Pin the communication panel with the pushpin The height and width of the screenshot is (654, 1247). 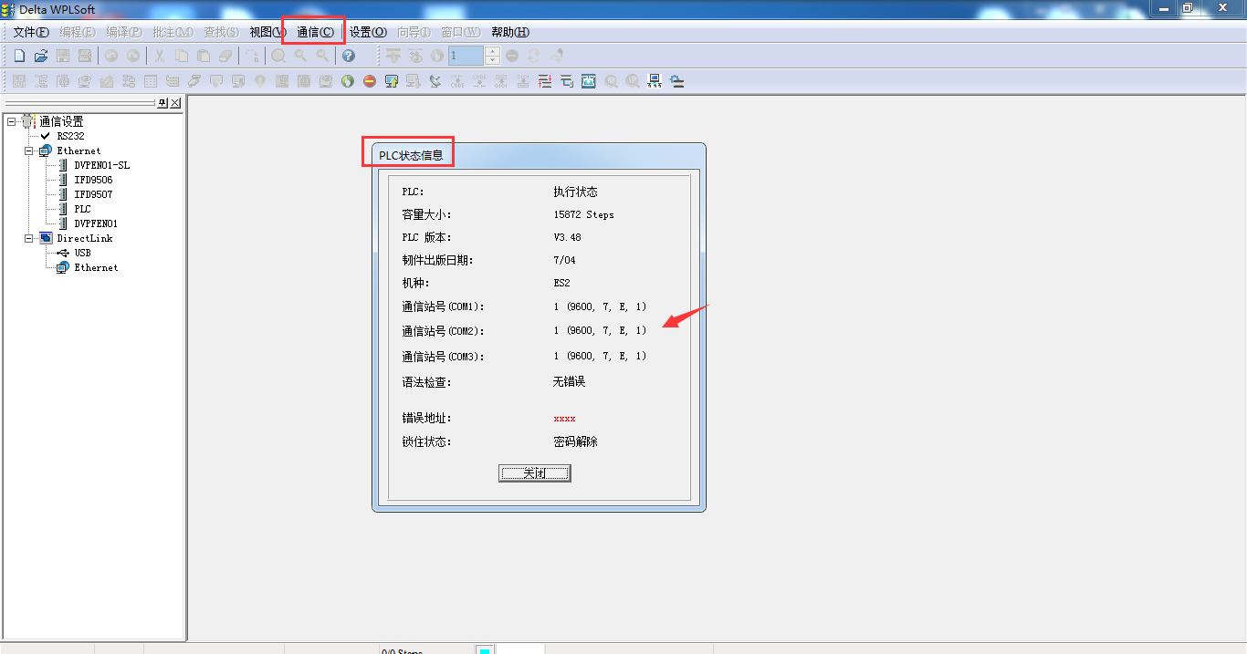pyautogui.click(x=162, y=103)
